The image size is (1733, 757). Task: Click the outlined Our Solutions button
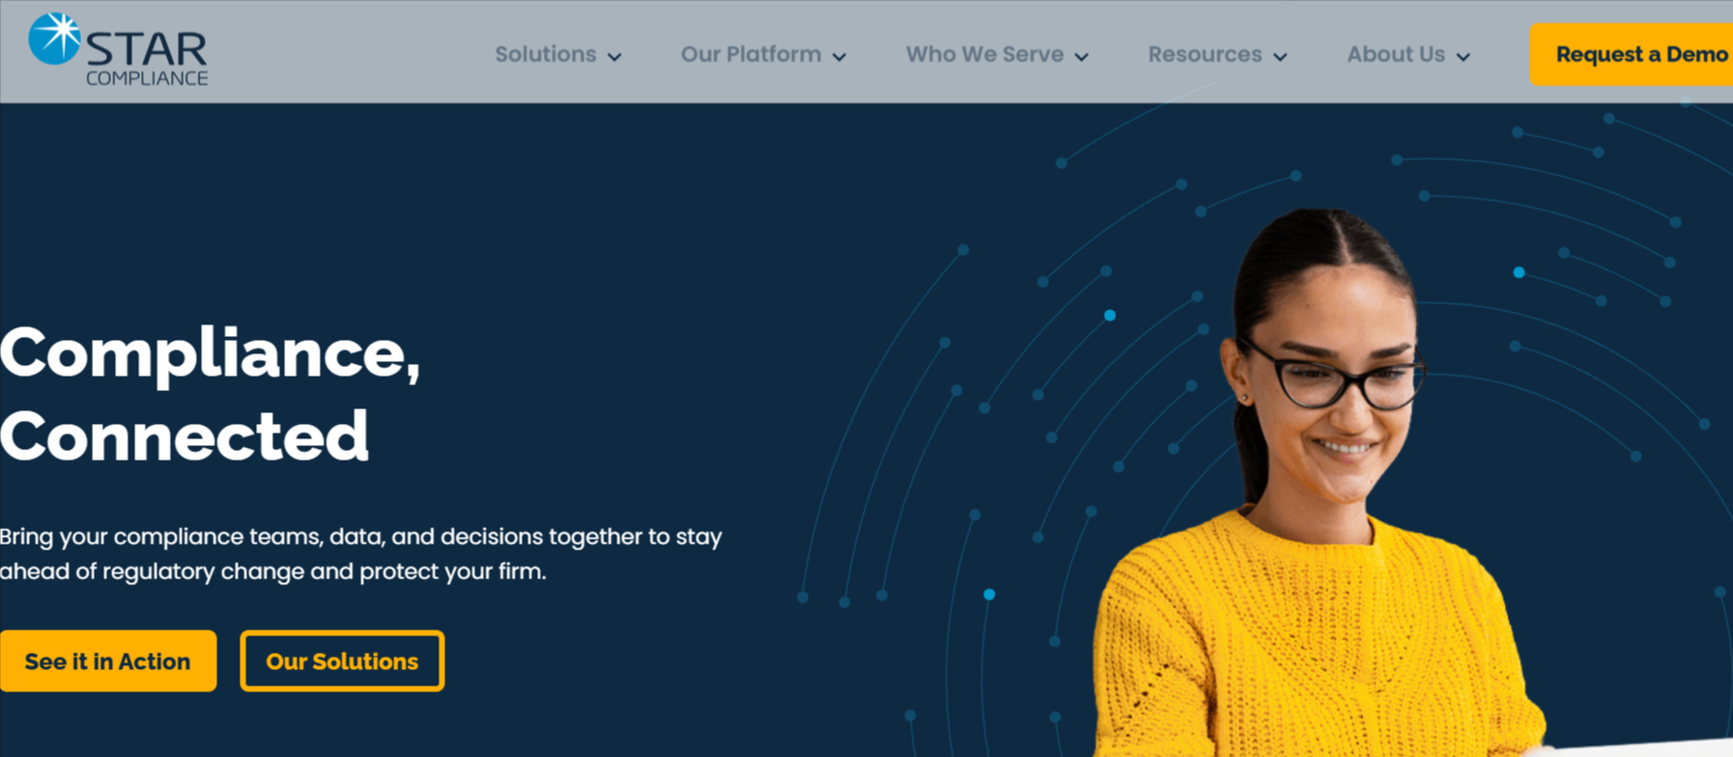pyautogui.click(x=342, y=661)
